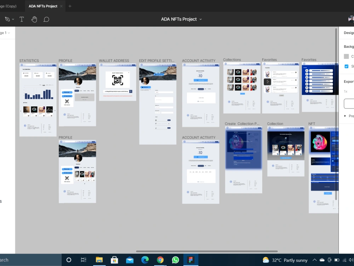Open Cortana circle on the taskbar
The width and height of the screenshot is (354, 266).
click(69, 260)
